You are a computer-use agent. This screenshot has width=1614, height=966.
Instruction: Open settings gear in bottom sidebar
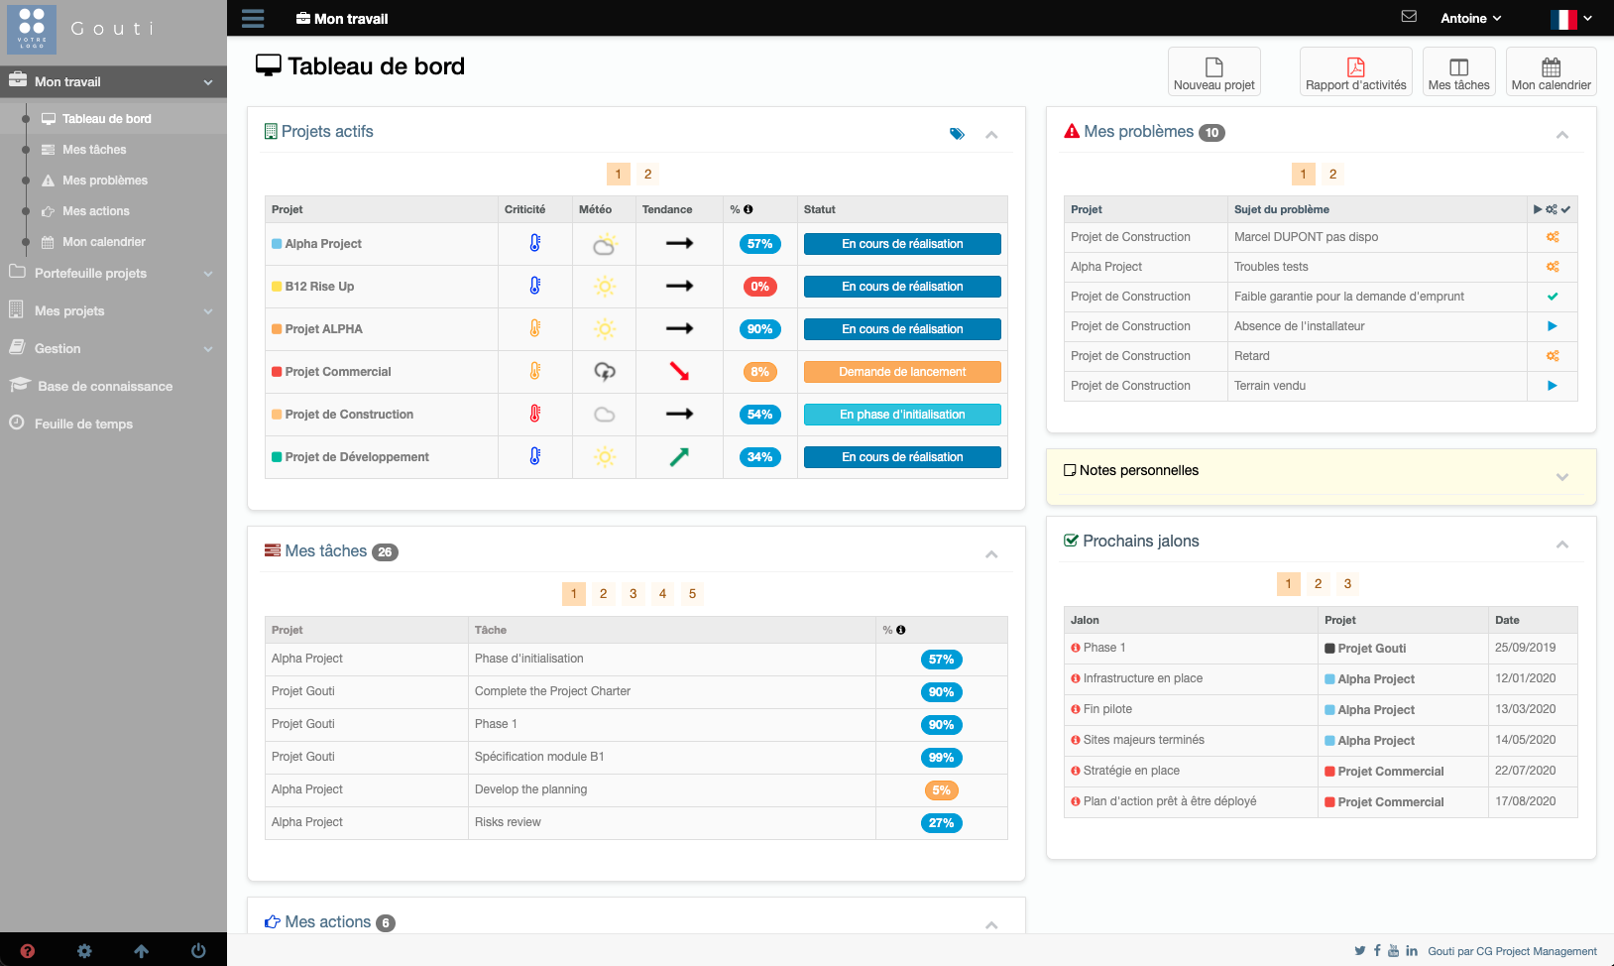[x=84, y=950]
